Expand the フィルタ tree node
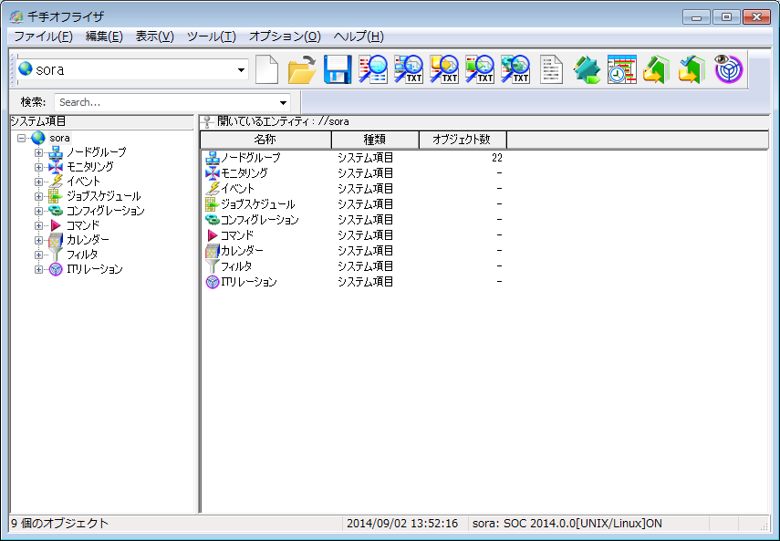 click(38, 255)
